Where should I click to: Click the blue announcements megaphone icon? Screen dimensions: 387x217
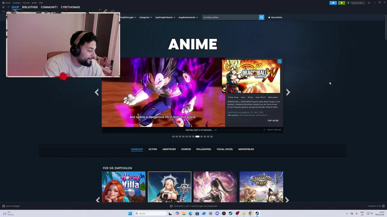[x=333, y=3]
